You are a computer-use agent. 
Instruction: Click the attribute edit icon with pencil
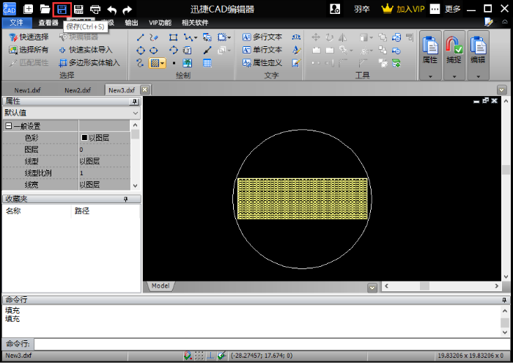296,63
